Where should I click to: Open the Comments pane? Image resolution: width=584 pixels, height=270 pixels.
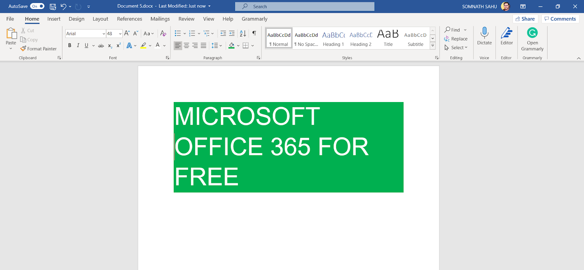pyautogui.click(x=560, y=19)
